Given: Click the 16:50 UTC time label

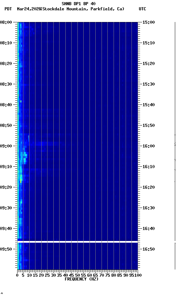Looking at the screenshot, I should pos(149,250).
